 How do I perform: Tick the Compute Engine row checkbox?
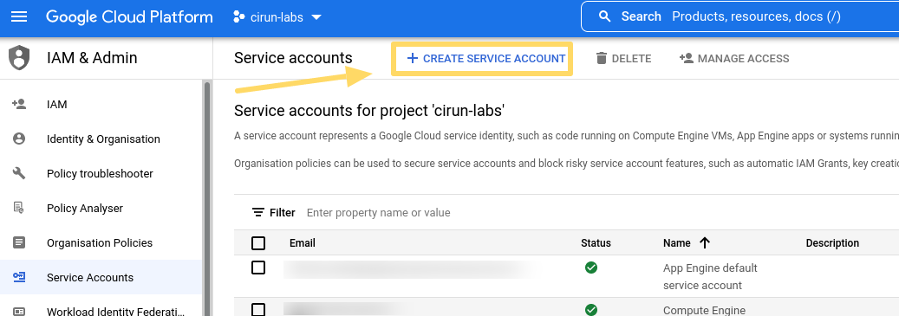(x=258, y=310)
